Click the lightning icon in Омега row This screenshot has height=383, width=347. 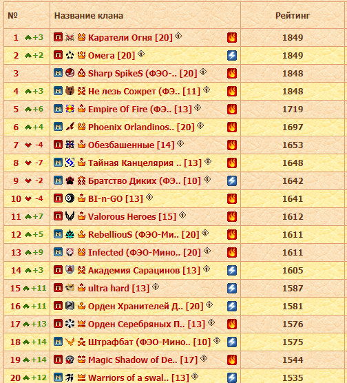pos(232,55)
